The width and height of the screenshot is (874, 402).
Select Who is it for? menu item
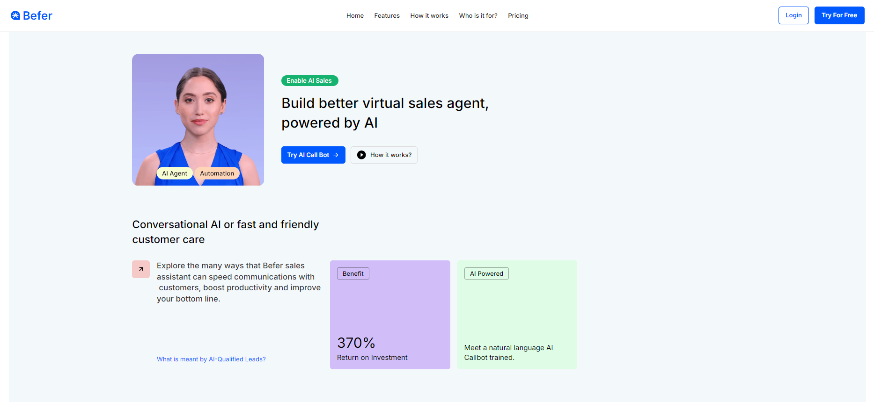tap(478, 15)
